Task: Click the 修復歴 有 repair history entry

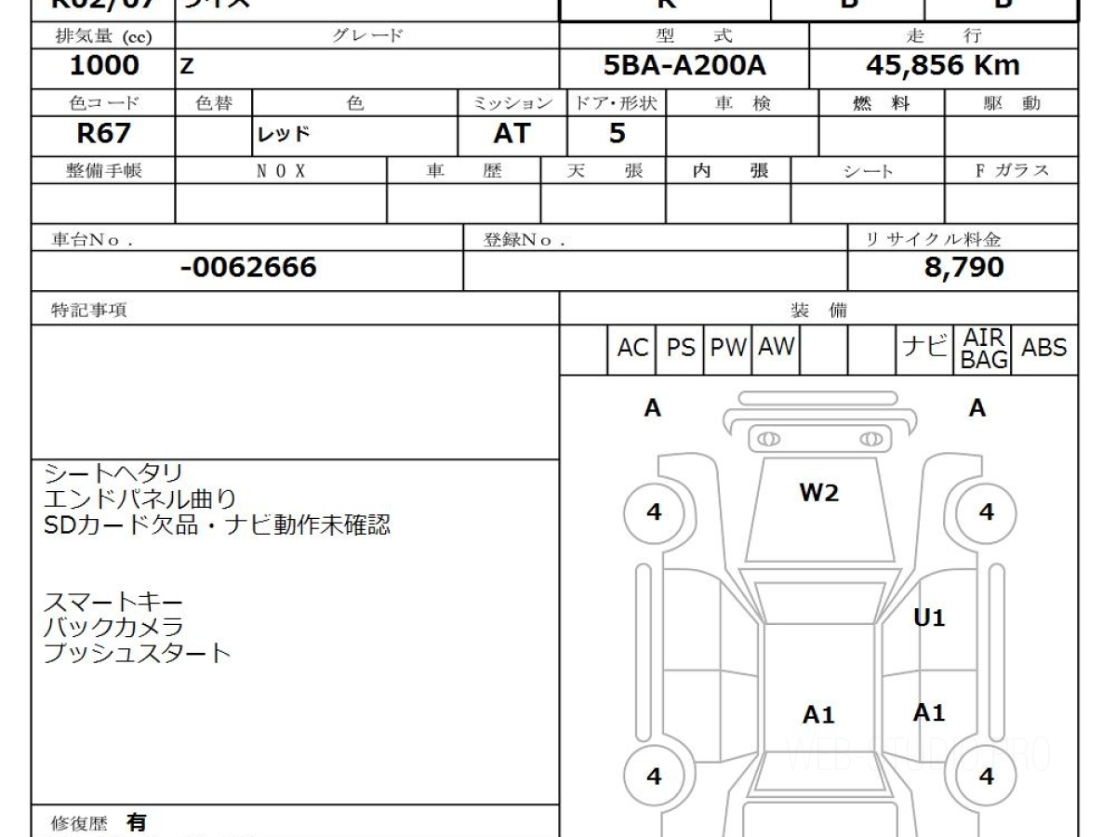Action: point(99,823)
